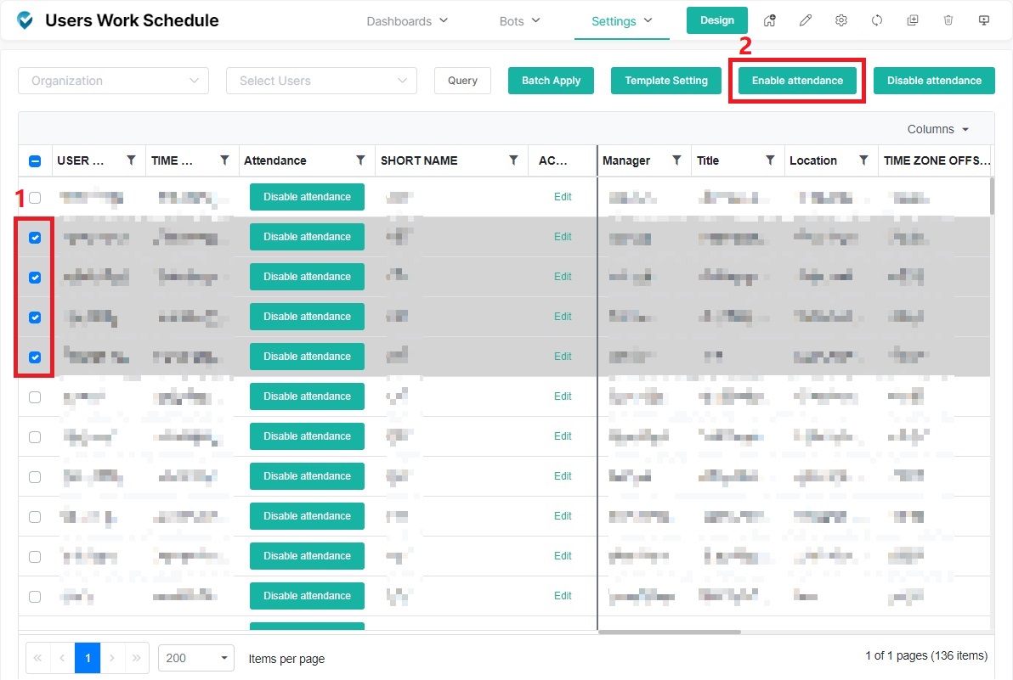Click the Enable attendance button
Screen dimensions: 1013x680
click(x=797, y=81)
